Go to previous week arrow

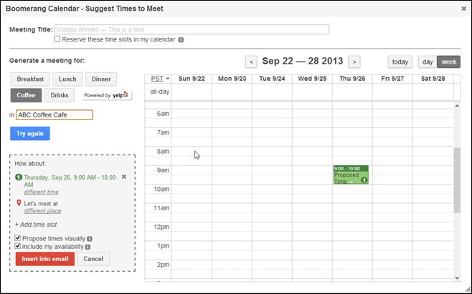[x=251, y=62]
